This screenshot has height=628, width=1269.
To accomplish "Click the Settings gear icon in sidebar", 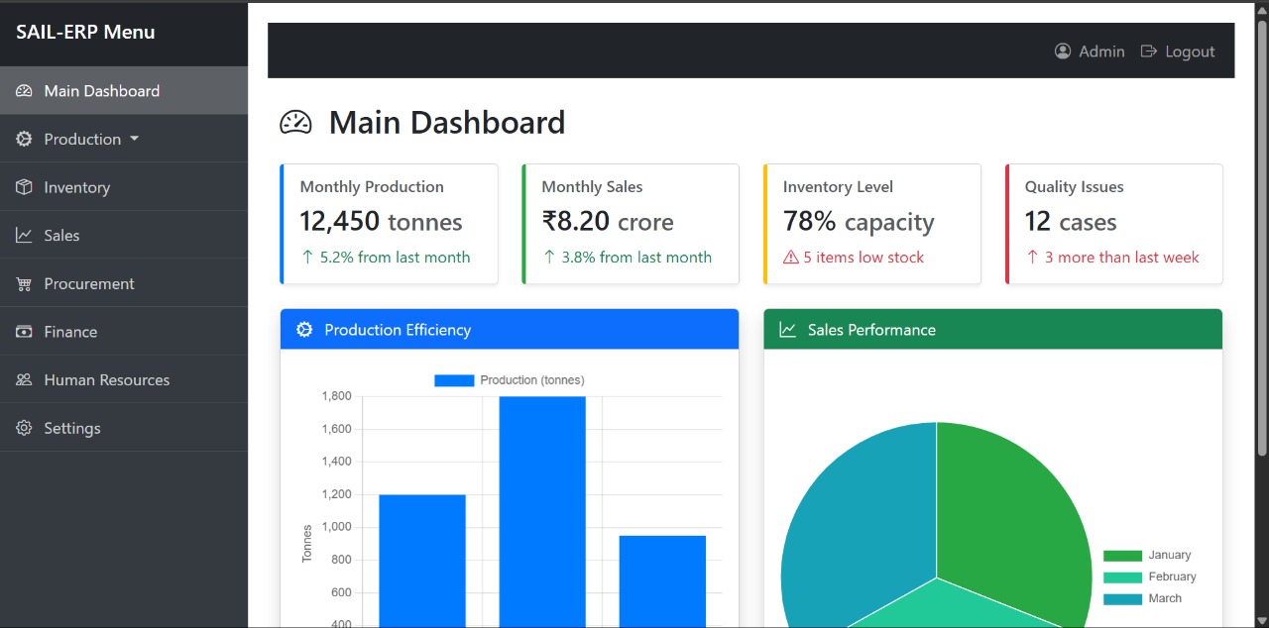I will (x=24, y=428).
